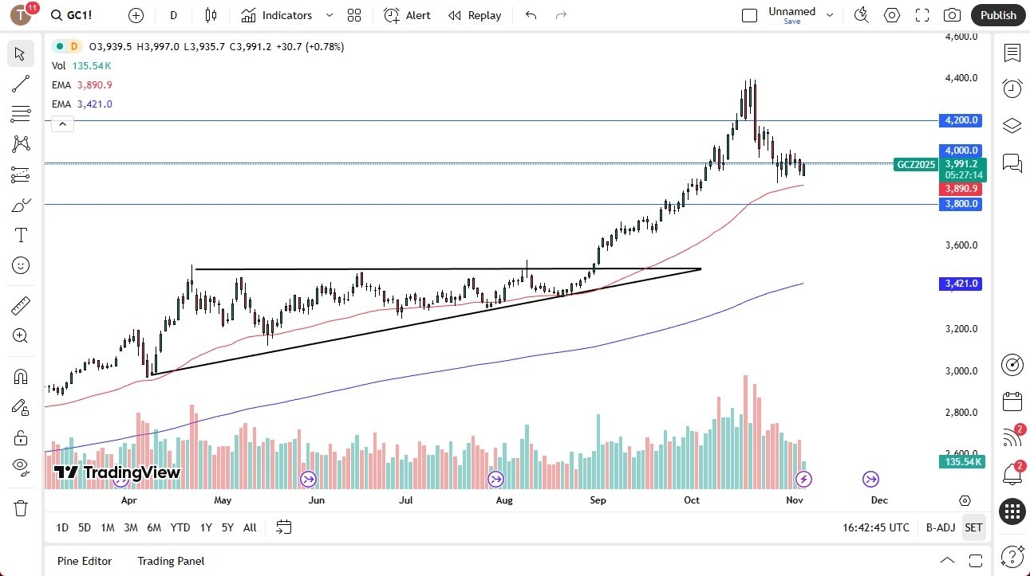The width and height of the screenshot is (1030, 576).
Task: Toggle magnet mode in left toolbar
Action: [20, 376]
